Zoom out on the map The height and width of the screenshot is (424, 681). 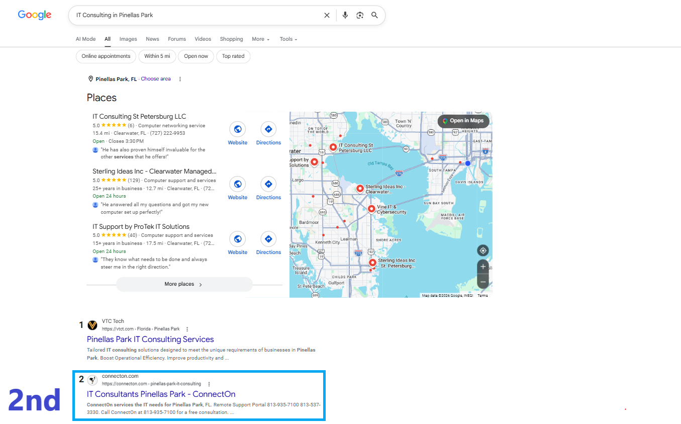coord(483,282)
